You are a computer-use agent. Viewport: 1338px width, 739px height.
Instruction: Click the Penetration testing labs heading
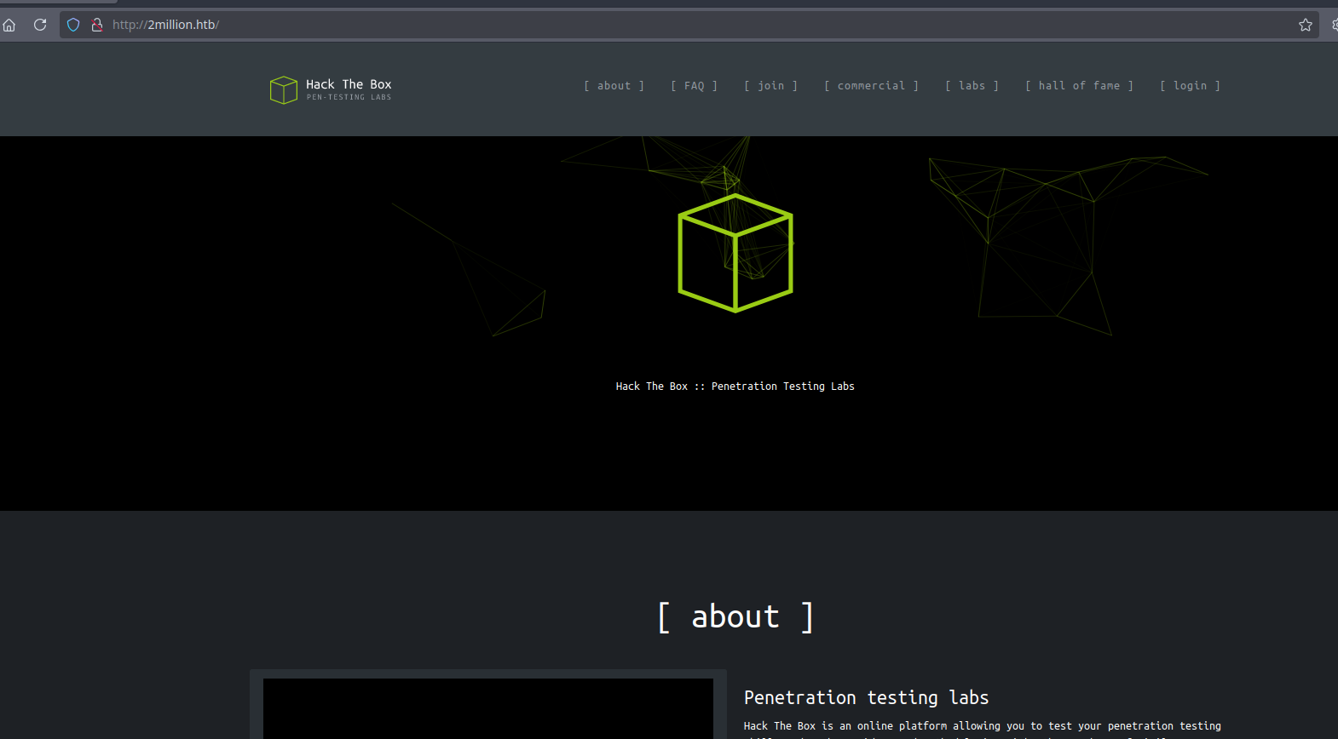(866, 698)
